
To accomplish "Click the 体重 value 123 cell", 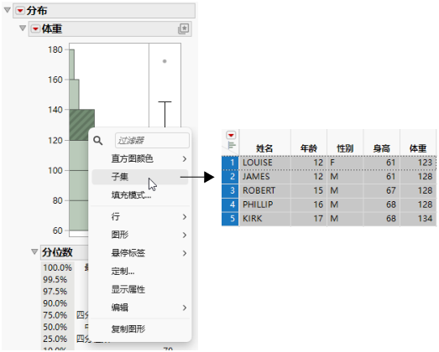I will point(418,163).
